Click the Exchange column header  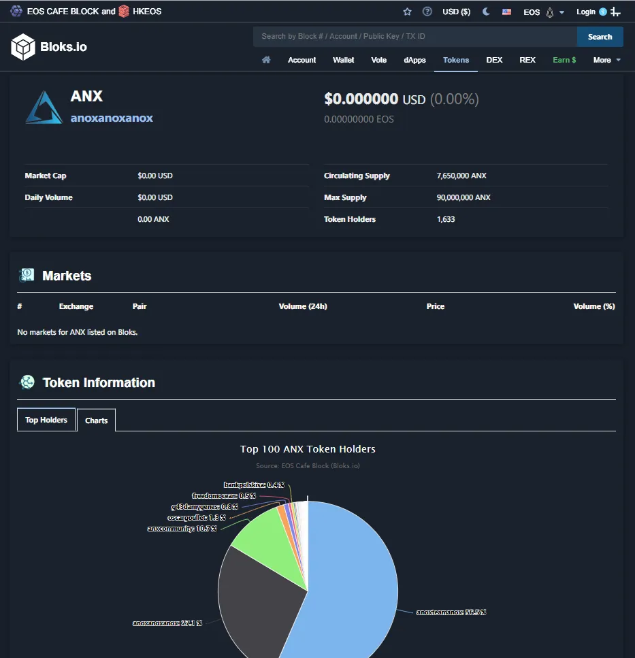pos(76,306)
